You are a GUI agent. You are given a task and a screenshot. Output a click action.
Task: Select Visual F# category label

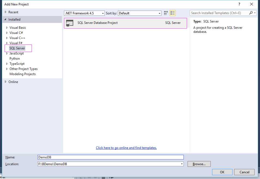coord(16,43)
